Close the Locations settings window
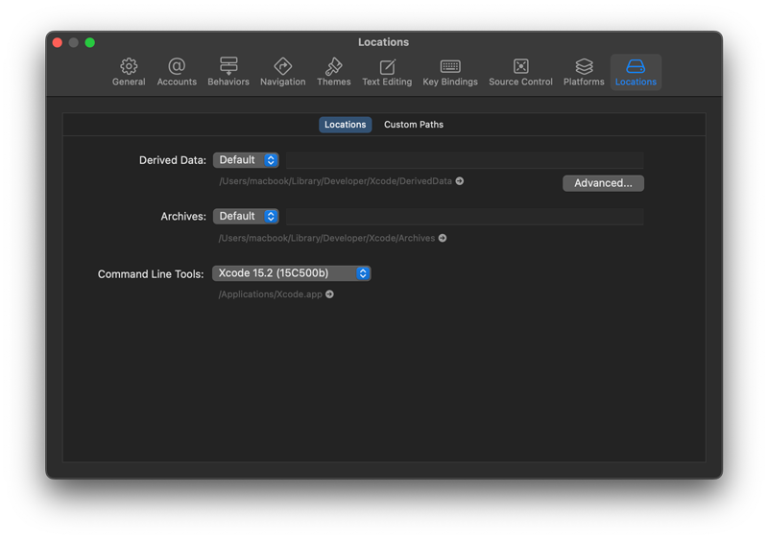Screen dimensions: 768x539 point(58,42)
